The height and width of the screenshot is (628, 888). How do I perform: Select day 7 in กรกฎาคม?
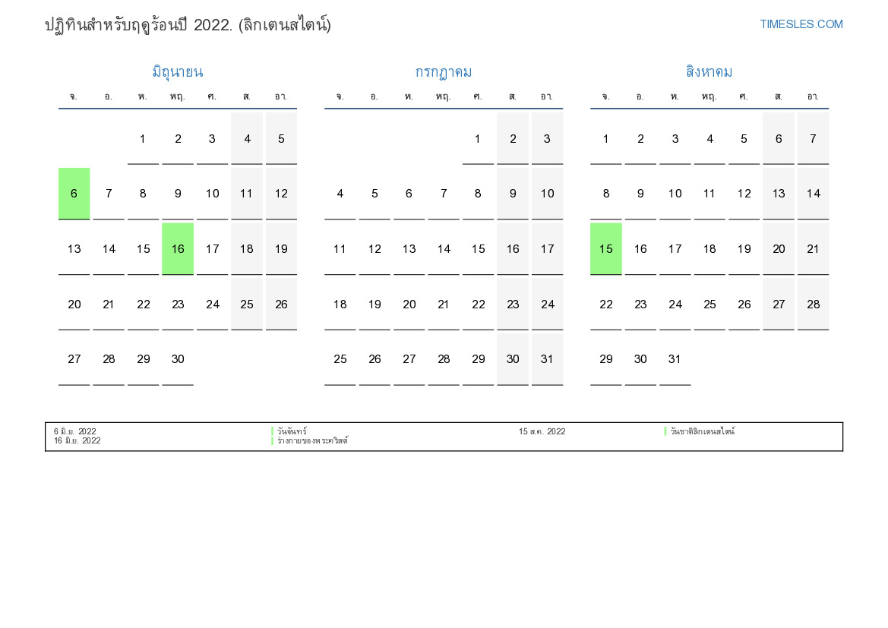(x=444, y=194)
